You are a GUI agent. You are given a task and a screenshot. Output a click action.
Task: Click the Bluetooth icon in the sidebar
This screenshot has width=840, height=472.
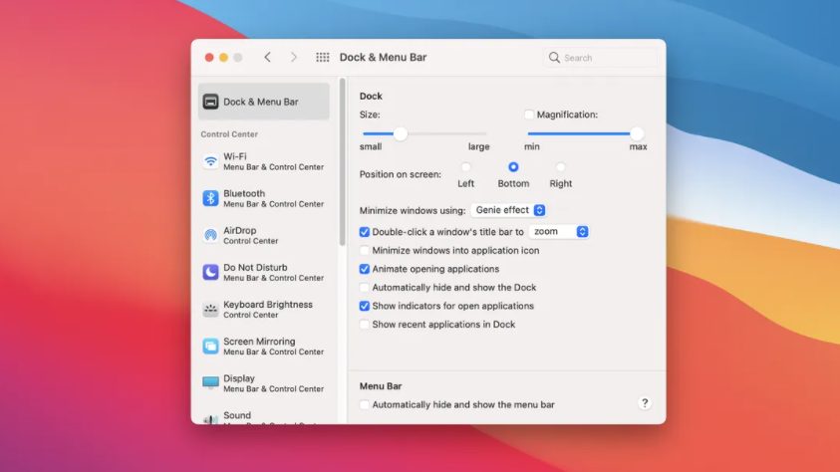(210, 198)
